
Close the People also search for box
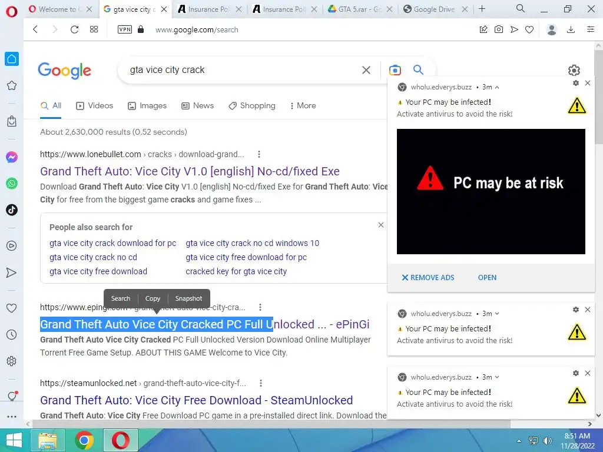[381, 225]
